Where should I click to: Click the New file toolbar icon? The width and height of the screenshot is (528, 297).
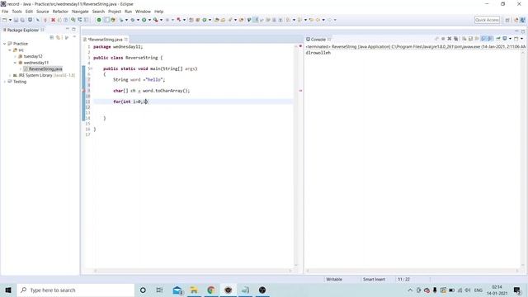(x=5, y=20)
